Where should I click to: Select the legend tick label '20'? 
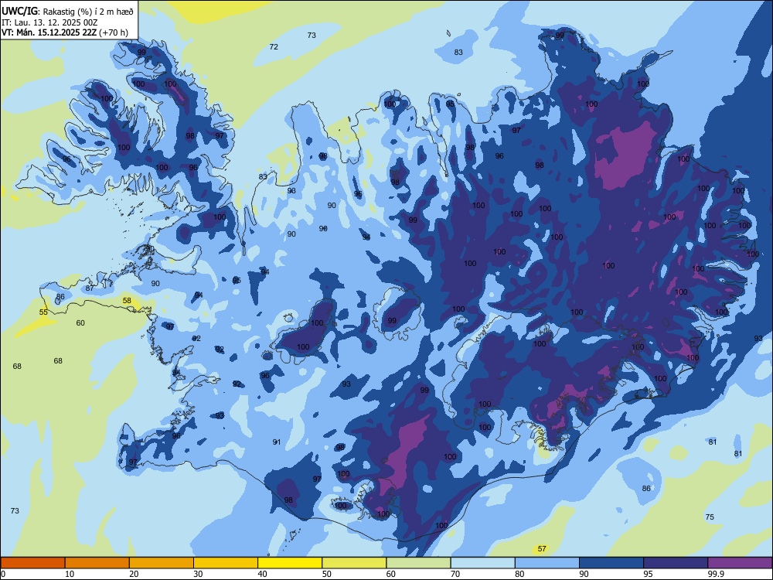click(134, 574)
